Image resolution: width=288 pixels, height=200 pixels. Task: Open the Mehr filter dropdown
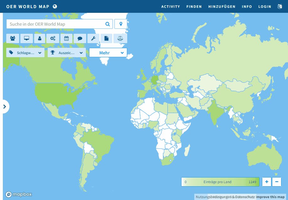point(108,53)
